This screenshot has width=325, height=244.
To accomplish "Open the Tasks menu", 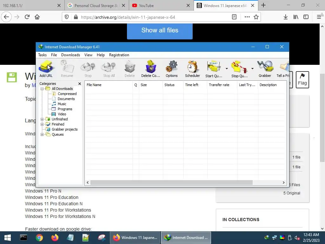I will pos(42,55).
